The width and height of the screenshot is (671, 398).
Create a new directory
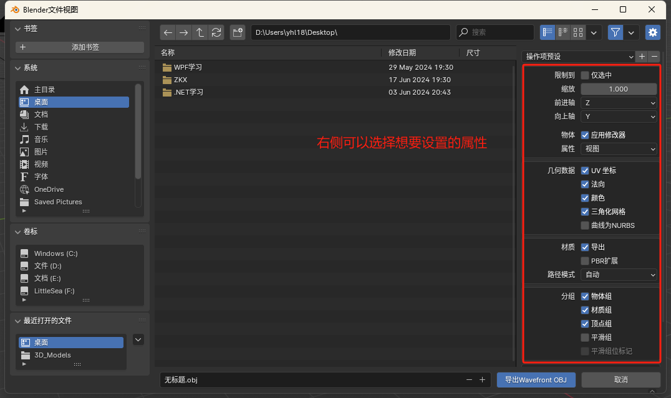[237, 32]
